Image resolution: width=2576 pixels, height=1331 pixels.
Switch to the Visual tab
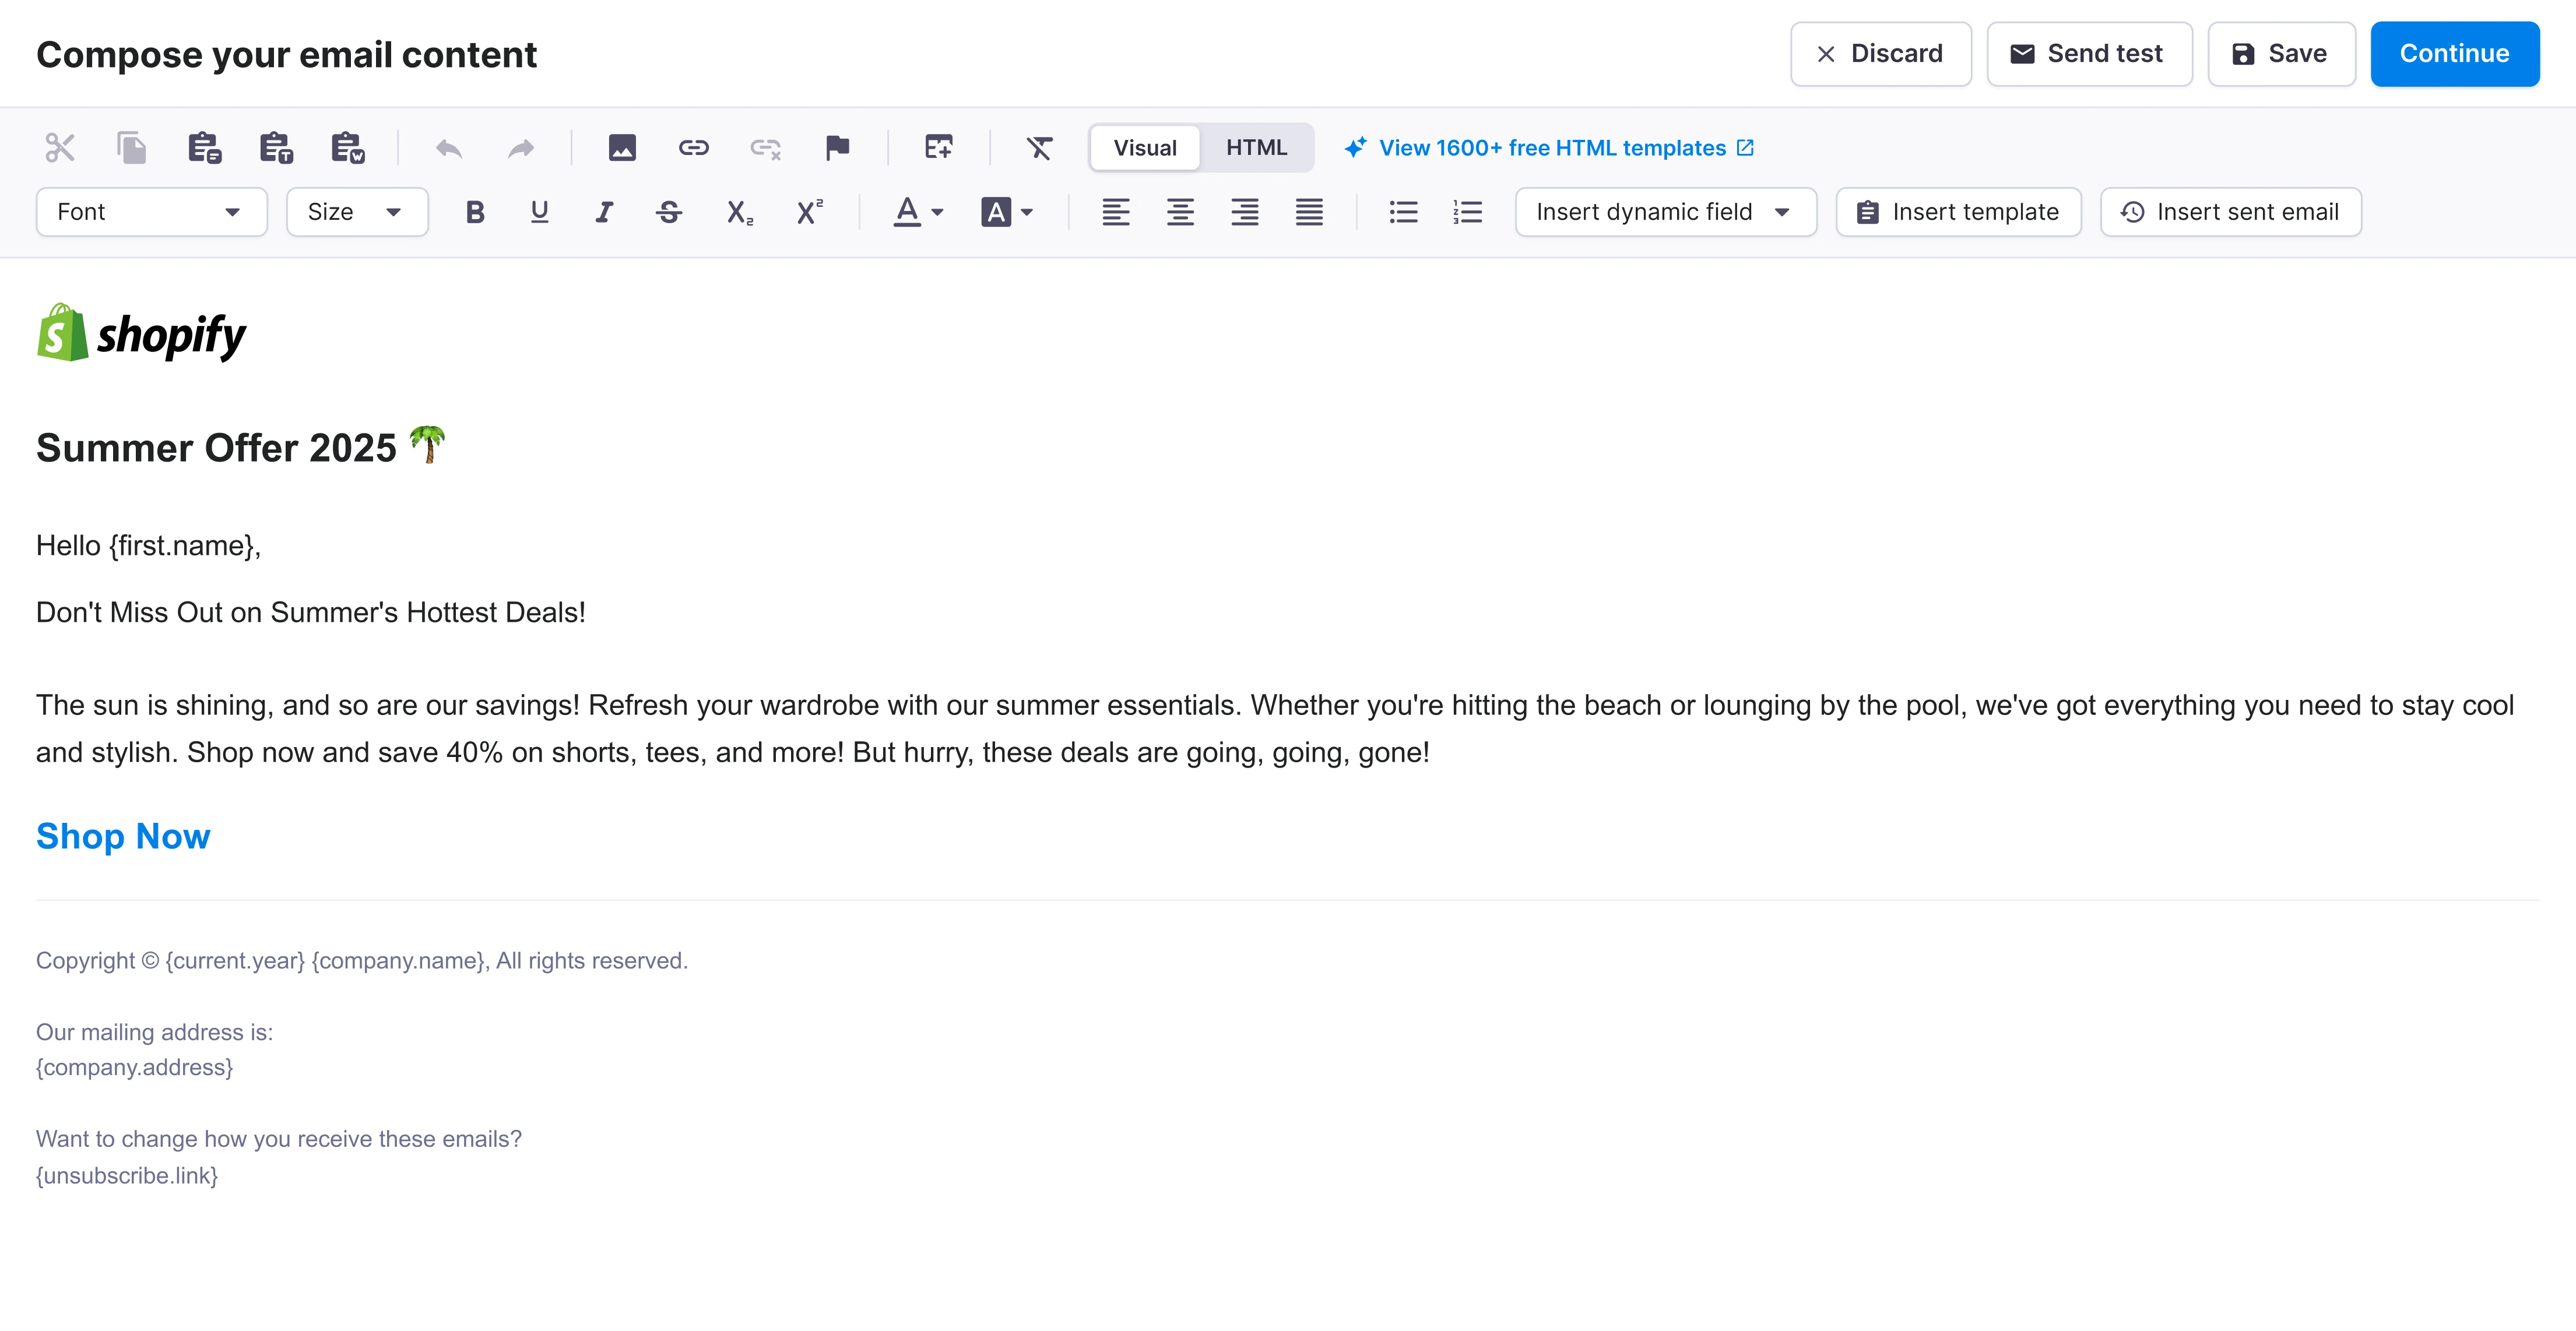coord(1145,148)
